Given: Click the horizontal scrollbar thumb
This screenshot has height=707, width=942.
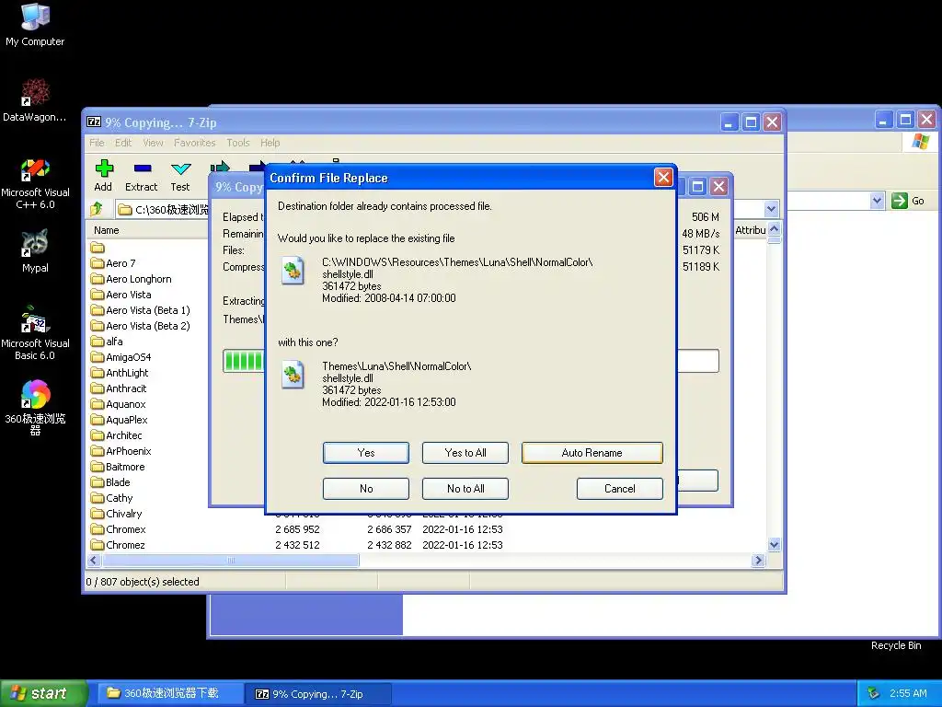Looking at the screenshot, I should coord(231,561).
